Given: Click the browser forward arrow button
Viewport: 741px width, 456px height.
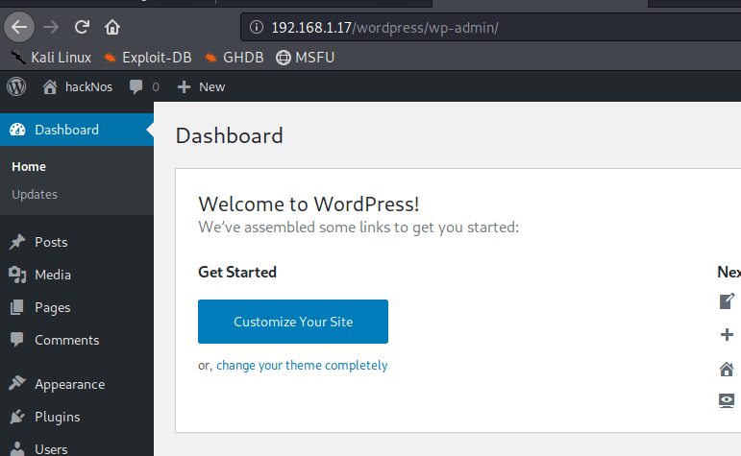Looking at the screenshot, I should tap(51, 27).
